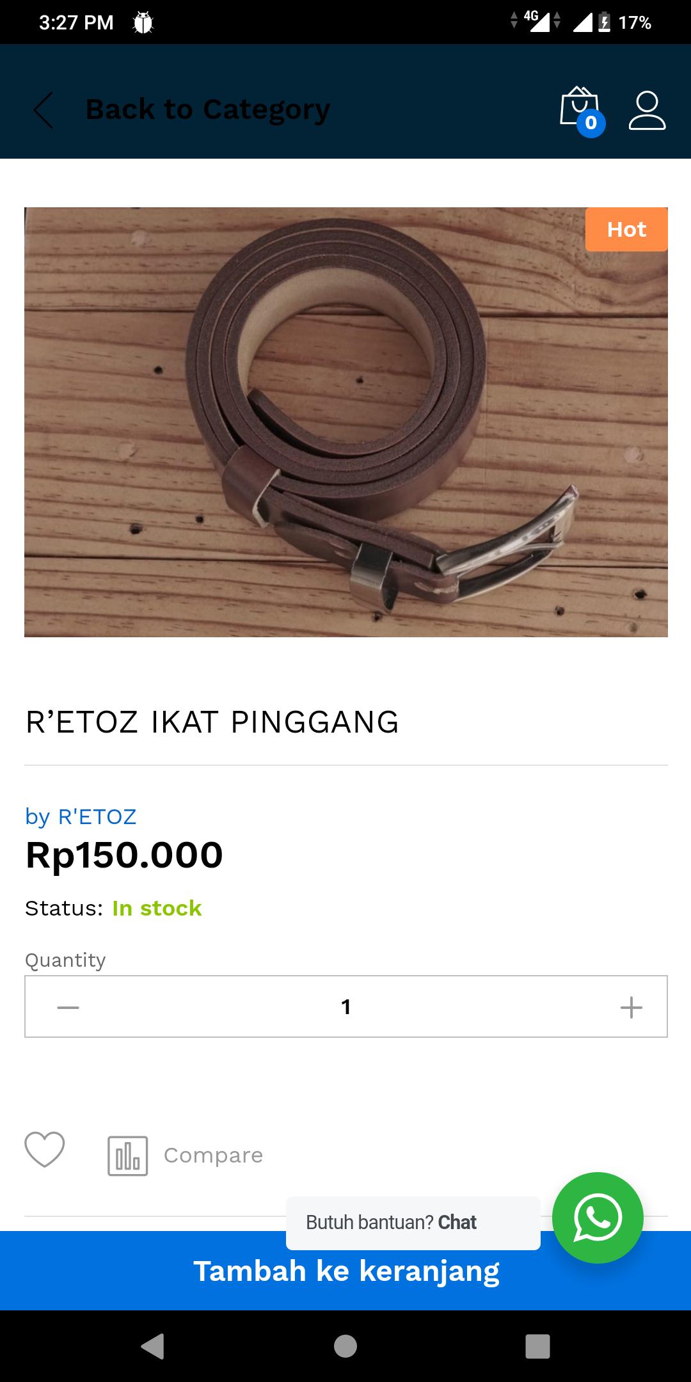Open the R'ETOZ brand link

(x=97, y=816)
